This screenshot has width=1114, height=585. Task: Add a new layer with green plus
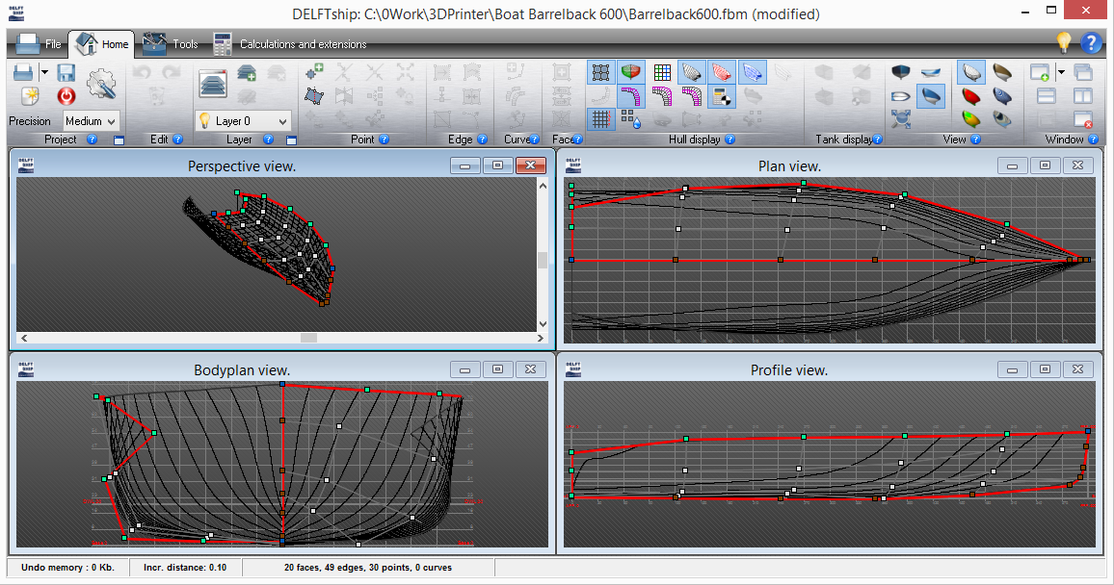point(247,72)
